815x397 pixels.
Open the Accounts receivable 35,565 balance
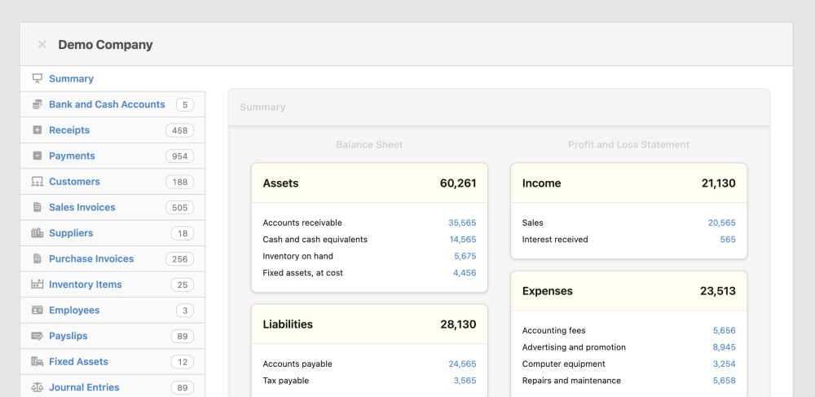coord(462,223)
